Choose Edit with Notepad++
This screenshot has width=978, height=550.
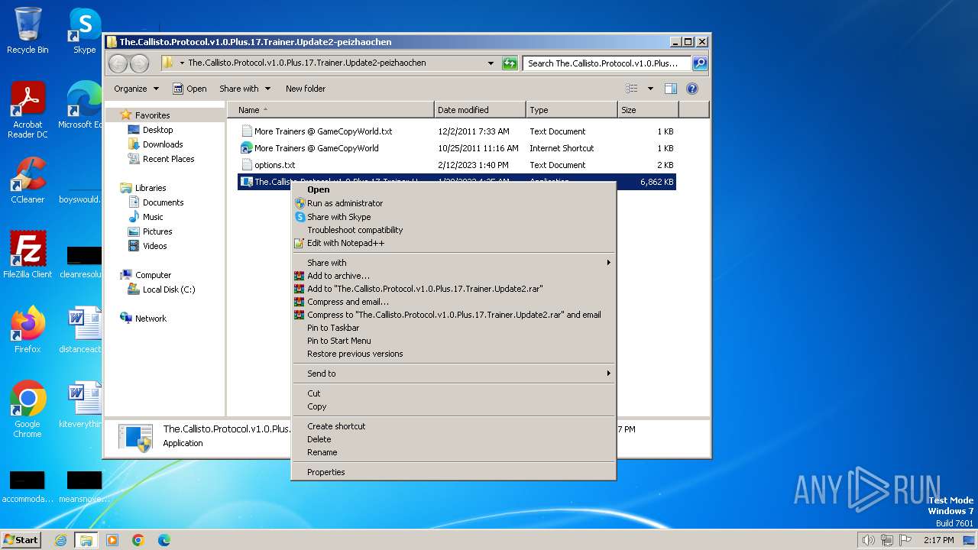[454, 243]
